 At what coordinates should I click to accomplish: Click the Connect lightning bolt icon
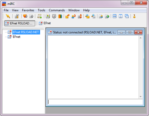point(8,16)
